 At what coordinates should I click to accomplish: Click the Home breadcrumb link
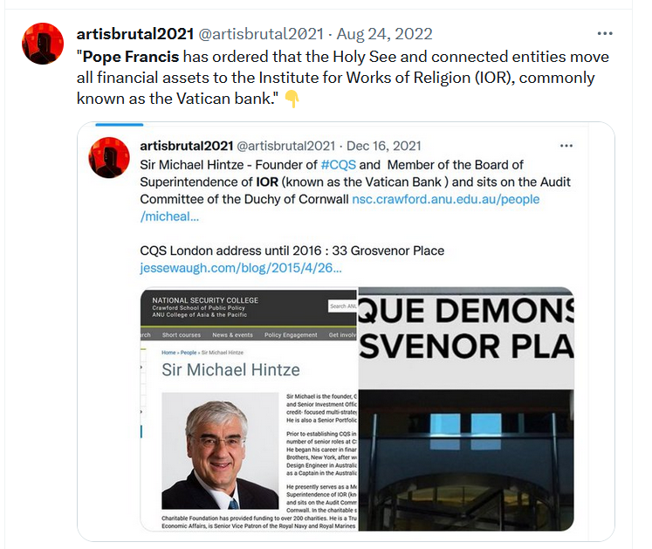168,353
